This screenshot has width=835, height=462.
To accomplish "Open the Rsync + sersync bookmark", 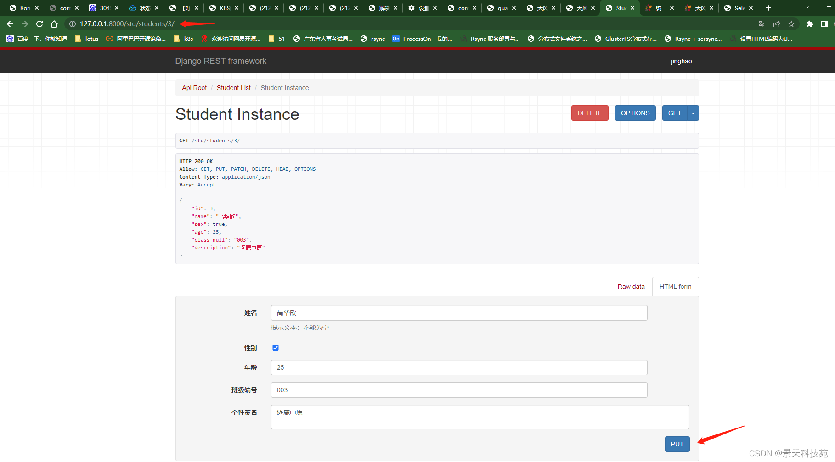I will [694, 39].
